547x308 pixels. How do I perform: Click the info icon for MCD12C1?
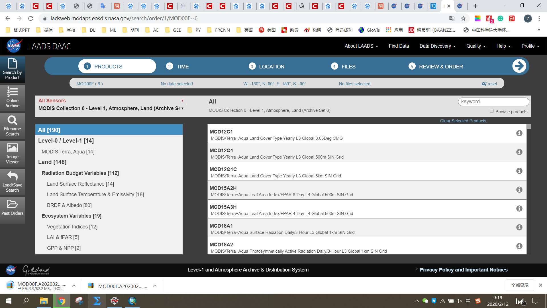click(x=519, y=133)
